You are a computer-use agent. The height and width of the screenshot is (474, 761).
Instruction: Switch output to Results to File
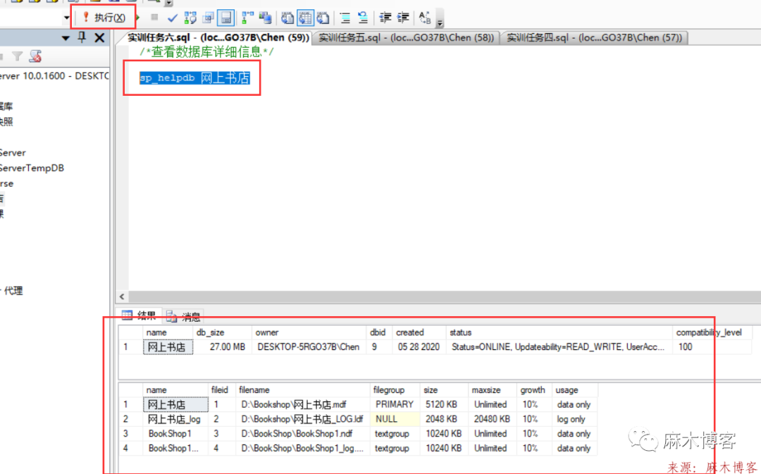323,18
